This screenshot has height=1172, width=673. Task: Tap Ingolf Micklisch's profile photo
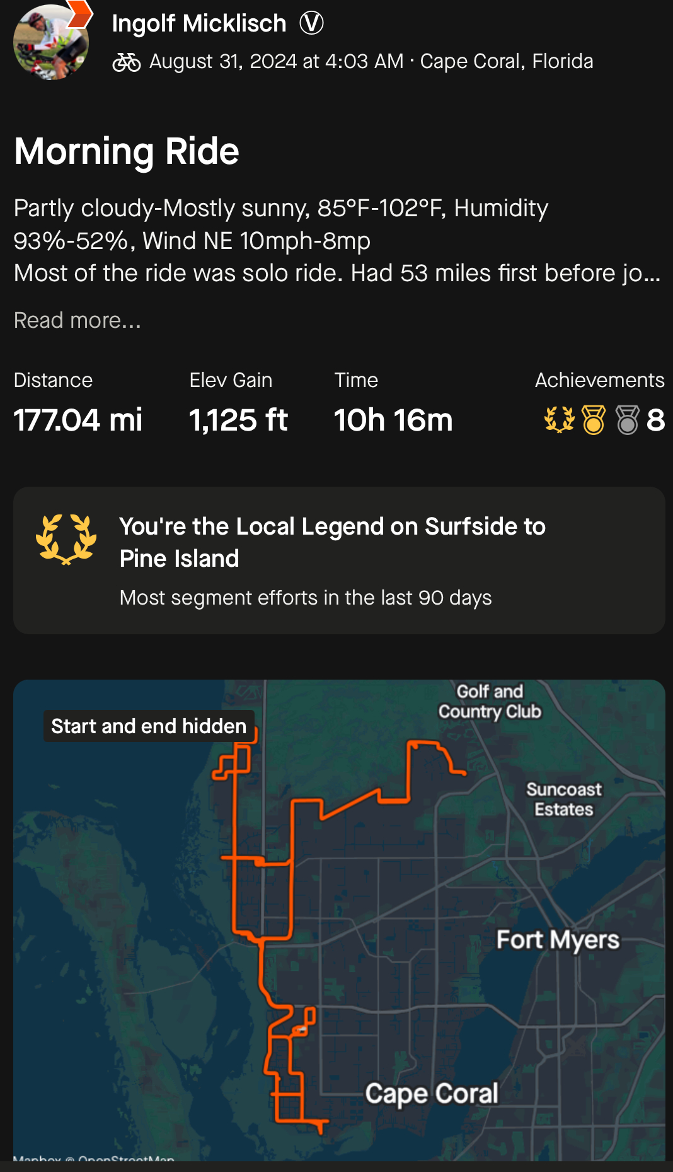point(50,43)
